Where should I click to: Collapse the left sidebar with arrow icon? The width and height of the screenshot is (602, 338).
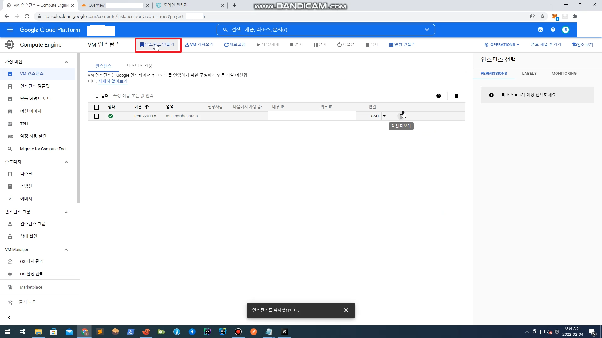tap(10, 317)
